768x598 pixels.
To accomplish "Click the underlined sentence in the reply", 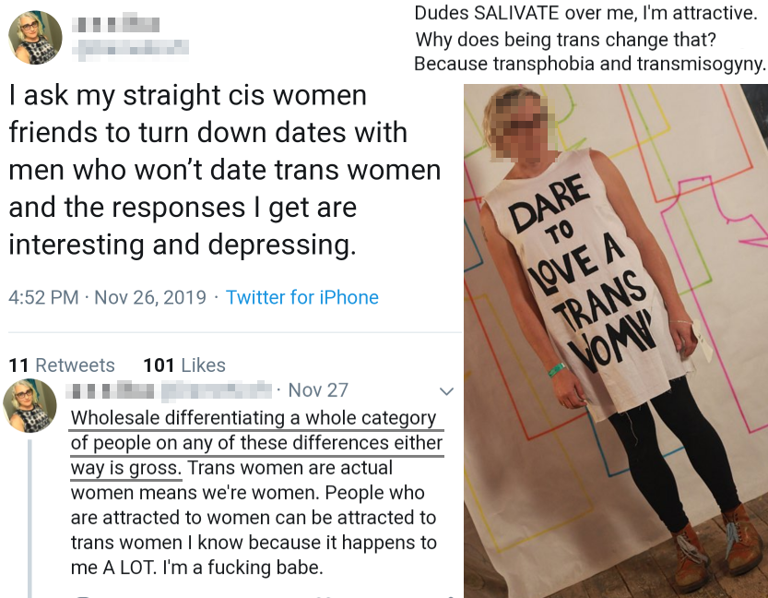I will 256,443.
